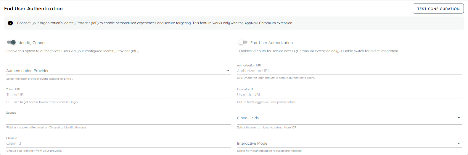Click the End-User Authorization label text
Viewport: 468px width, 155px height.
[271, 43]
